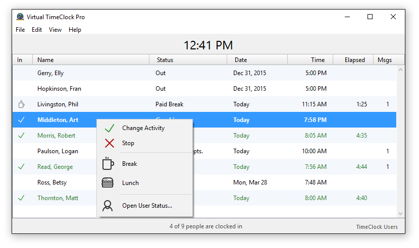Maximize the Virtual TimeClock Pro window
The height and width of the screenshot is (248, 419).
pos(370,17)
